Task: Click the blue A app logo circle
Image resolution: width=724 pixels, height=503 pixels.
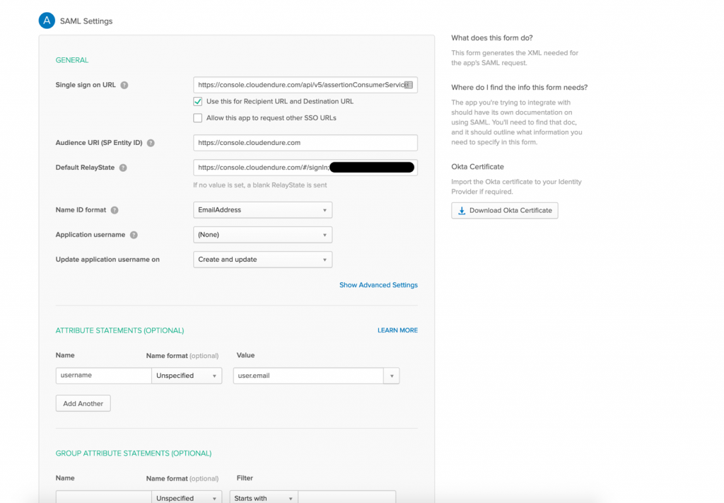Action: 47,21
